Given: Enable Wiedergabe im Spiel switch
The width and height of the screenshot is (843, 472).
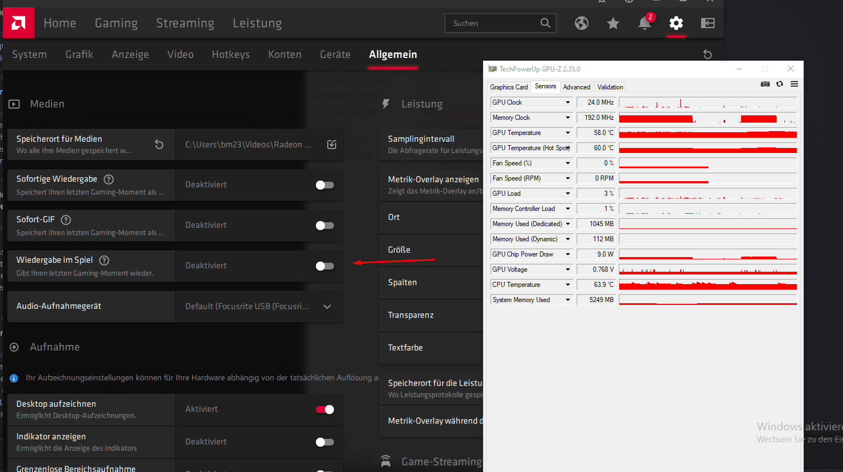Looking at the screenshot, I should [325, 266].
